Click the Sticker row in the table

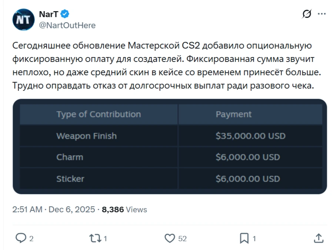pyautogui.click(x=70, y=179)
